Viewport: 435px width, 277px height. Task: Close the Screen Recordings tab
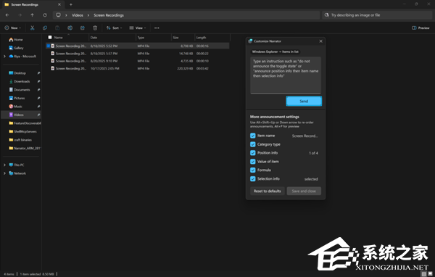tap(59, 4)
